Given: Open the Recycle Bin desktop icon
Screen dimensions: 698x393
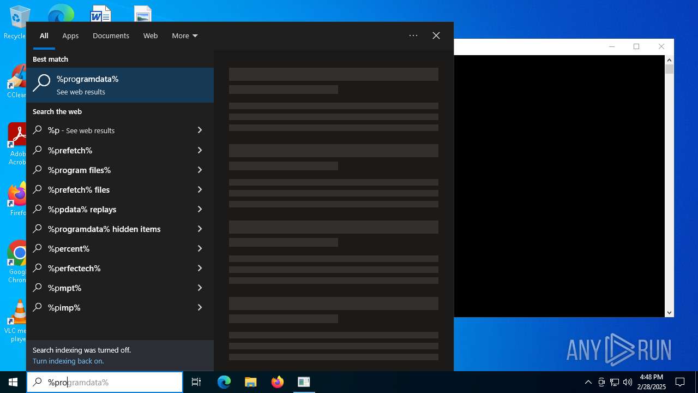Looking at the screenshot, I should pyautogui.click(x=16, y=23).
